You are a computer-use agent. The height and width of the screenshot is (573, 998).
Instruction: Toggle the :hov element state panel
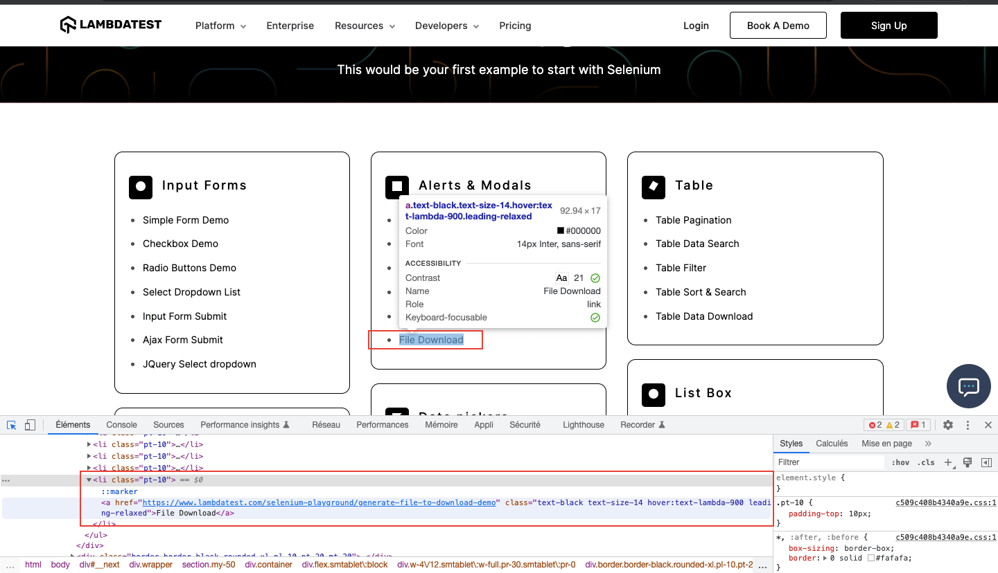pyautogui.click(x=900, y=462)
